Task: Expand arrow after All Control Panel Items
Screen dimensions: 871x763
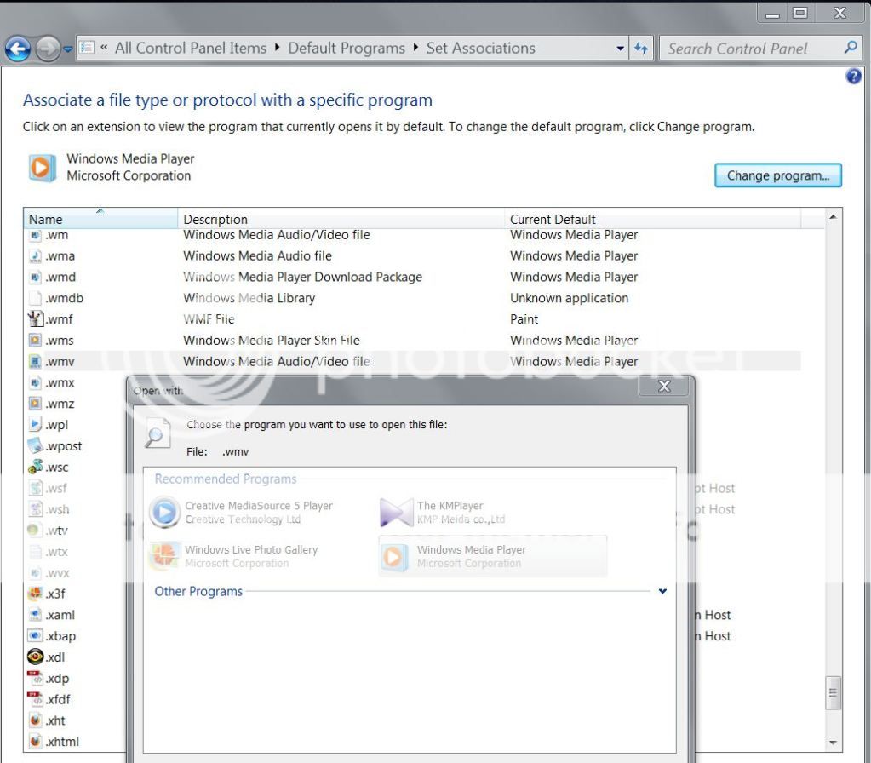Action: (x=277, y=48)
